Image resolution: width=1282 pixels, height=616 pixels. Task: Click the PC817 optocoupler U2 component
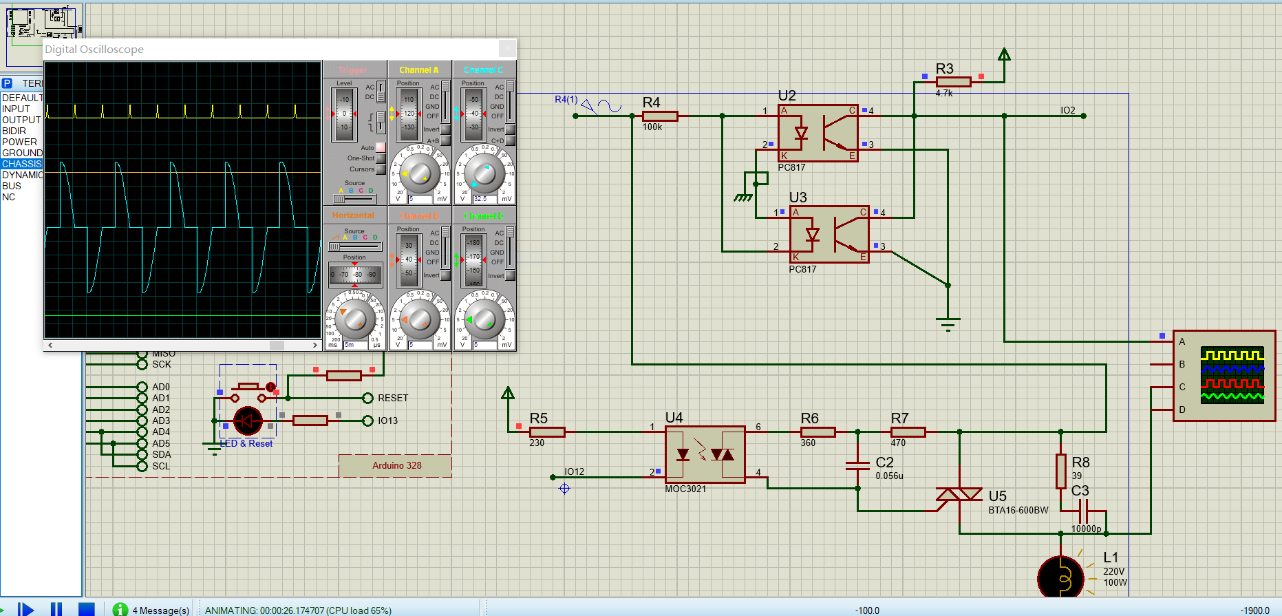coord(818,133)
